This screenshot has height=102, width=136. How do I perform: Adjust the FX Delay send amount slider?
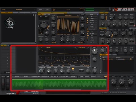coord(92,35)
